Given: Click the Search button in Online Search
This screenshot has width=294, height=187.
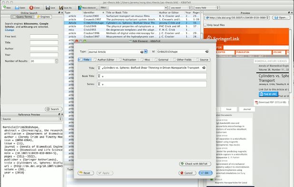Looking at the screenshot, I should point(54,109).
